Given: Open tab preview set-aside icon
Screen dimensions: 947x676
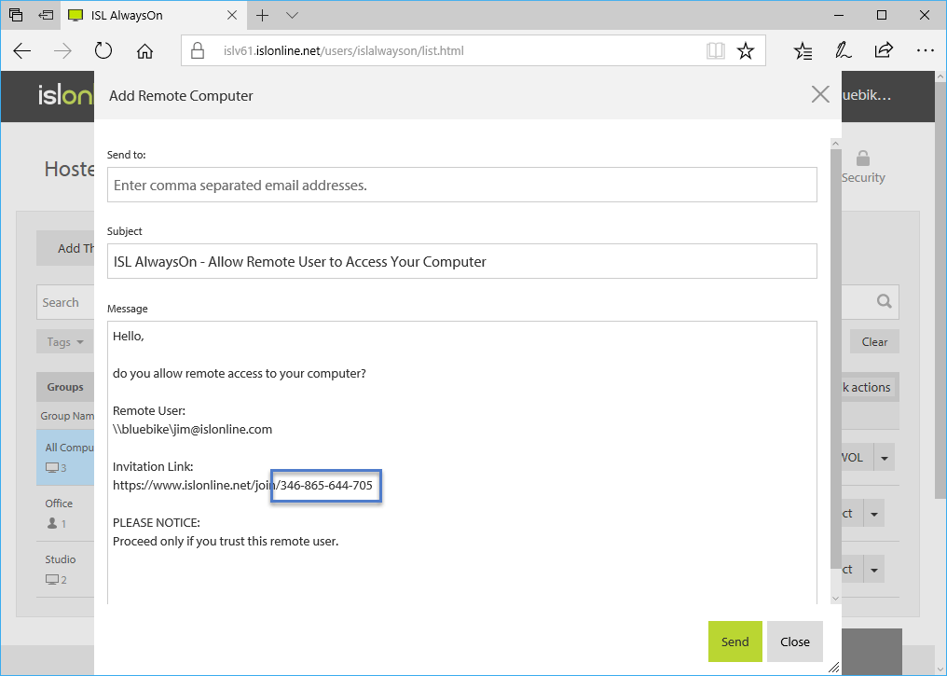Looking at the screenshot, I should pos(16,15).
